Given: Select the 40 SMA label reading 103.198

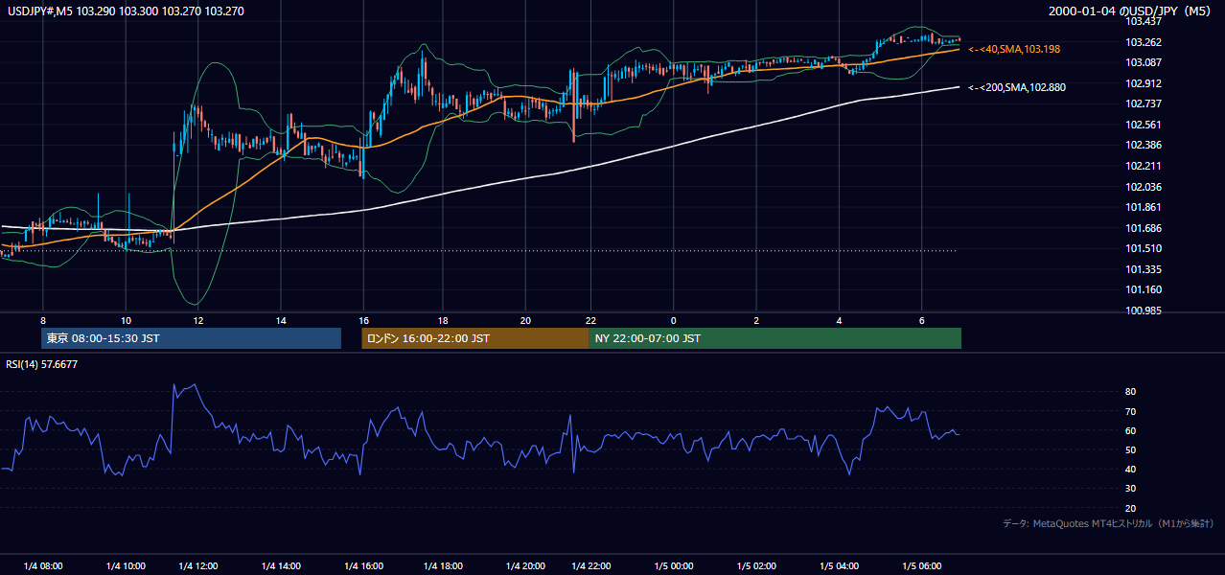Looking at the screenshot, I should click(1014, 49).
